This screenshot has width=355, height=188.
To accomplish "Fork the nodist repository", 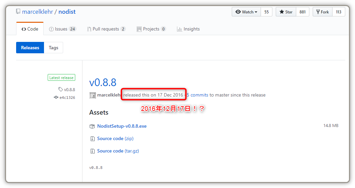I will pos(323,12).
